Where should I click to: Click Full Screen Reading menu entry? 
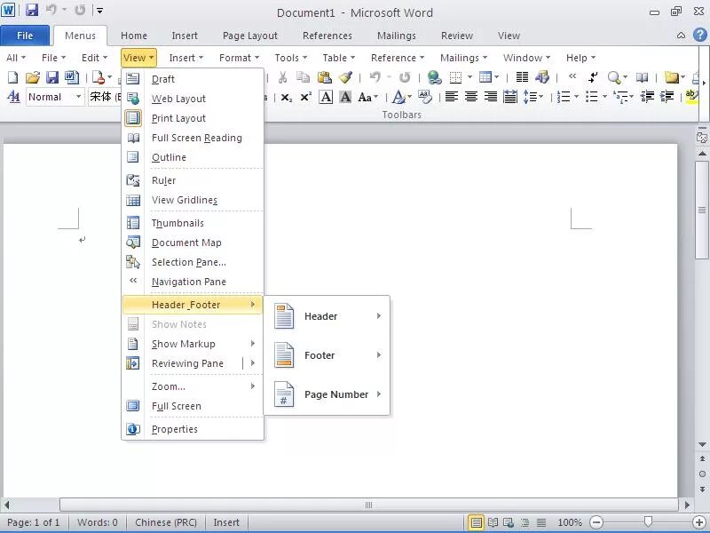193,138
